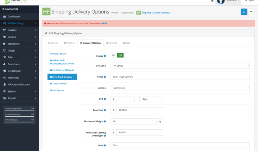This screenshot has height=151, width=258.
Task: Set Status toggle to NO
Action: click(114, 55)
